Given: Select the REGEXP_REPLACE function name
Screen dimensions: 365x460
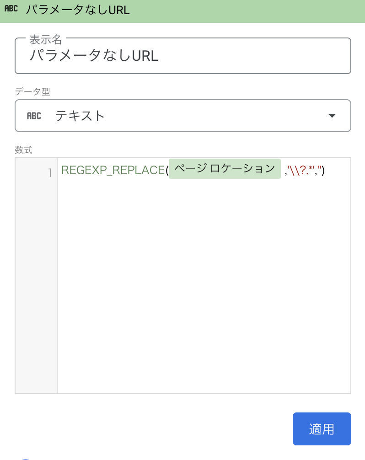Looking at the screenshot, I should tap(112, 170).
